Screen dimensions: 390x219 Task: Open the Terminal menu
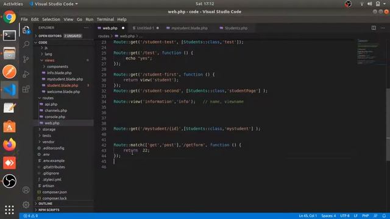[105, 19]
